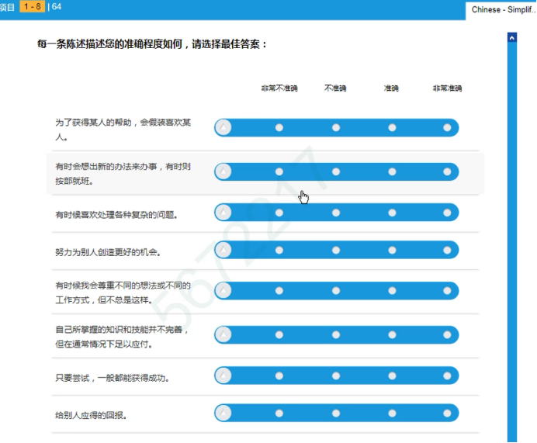Click the scrollbar up arrow button
The height and width of the screenshot is (443, 537).
pyautogui.click(x=511, y=37)
